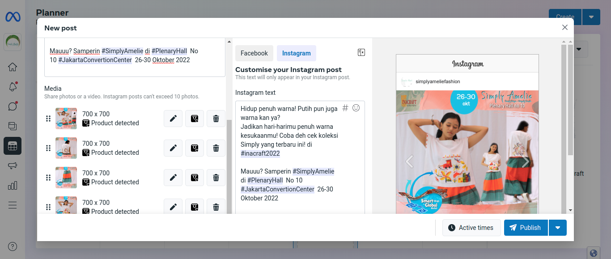Open the Ads megaphone icon
Image resolution: width=611 pixels, height=259 pixels.
point(13,166)
